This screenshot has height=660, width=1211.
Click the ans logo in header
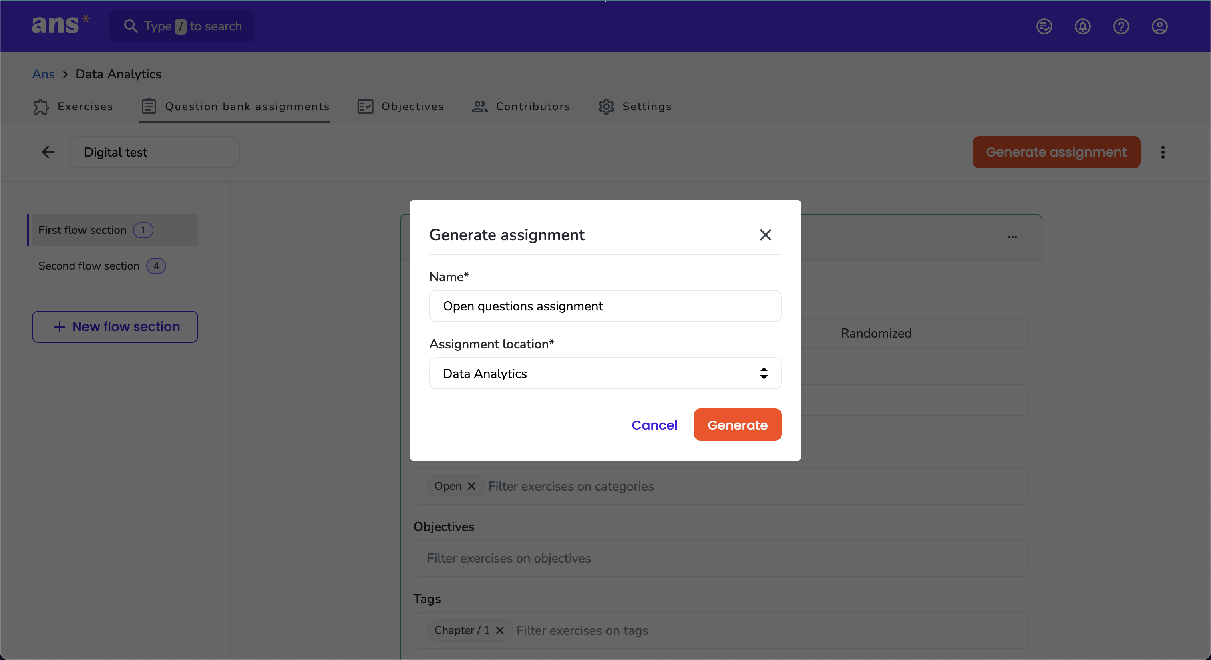tap(60, 25)
